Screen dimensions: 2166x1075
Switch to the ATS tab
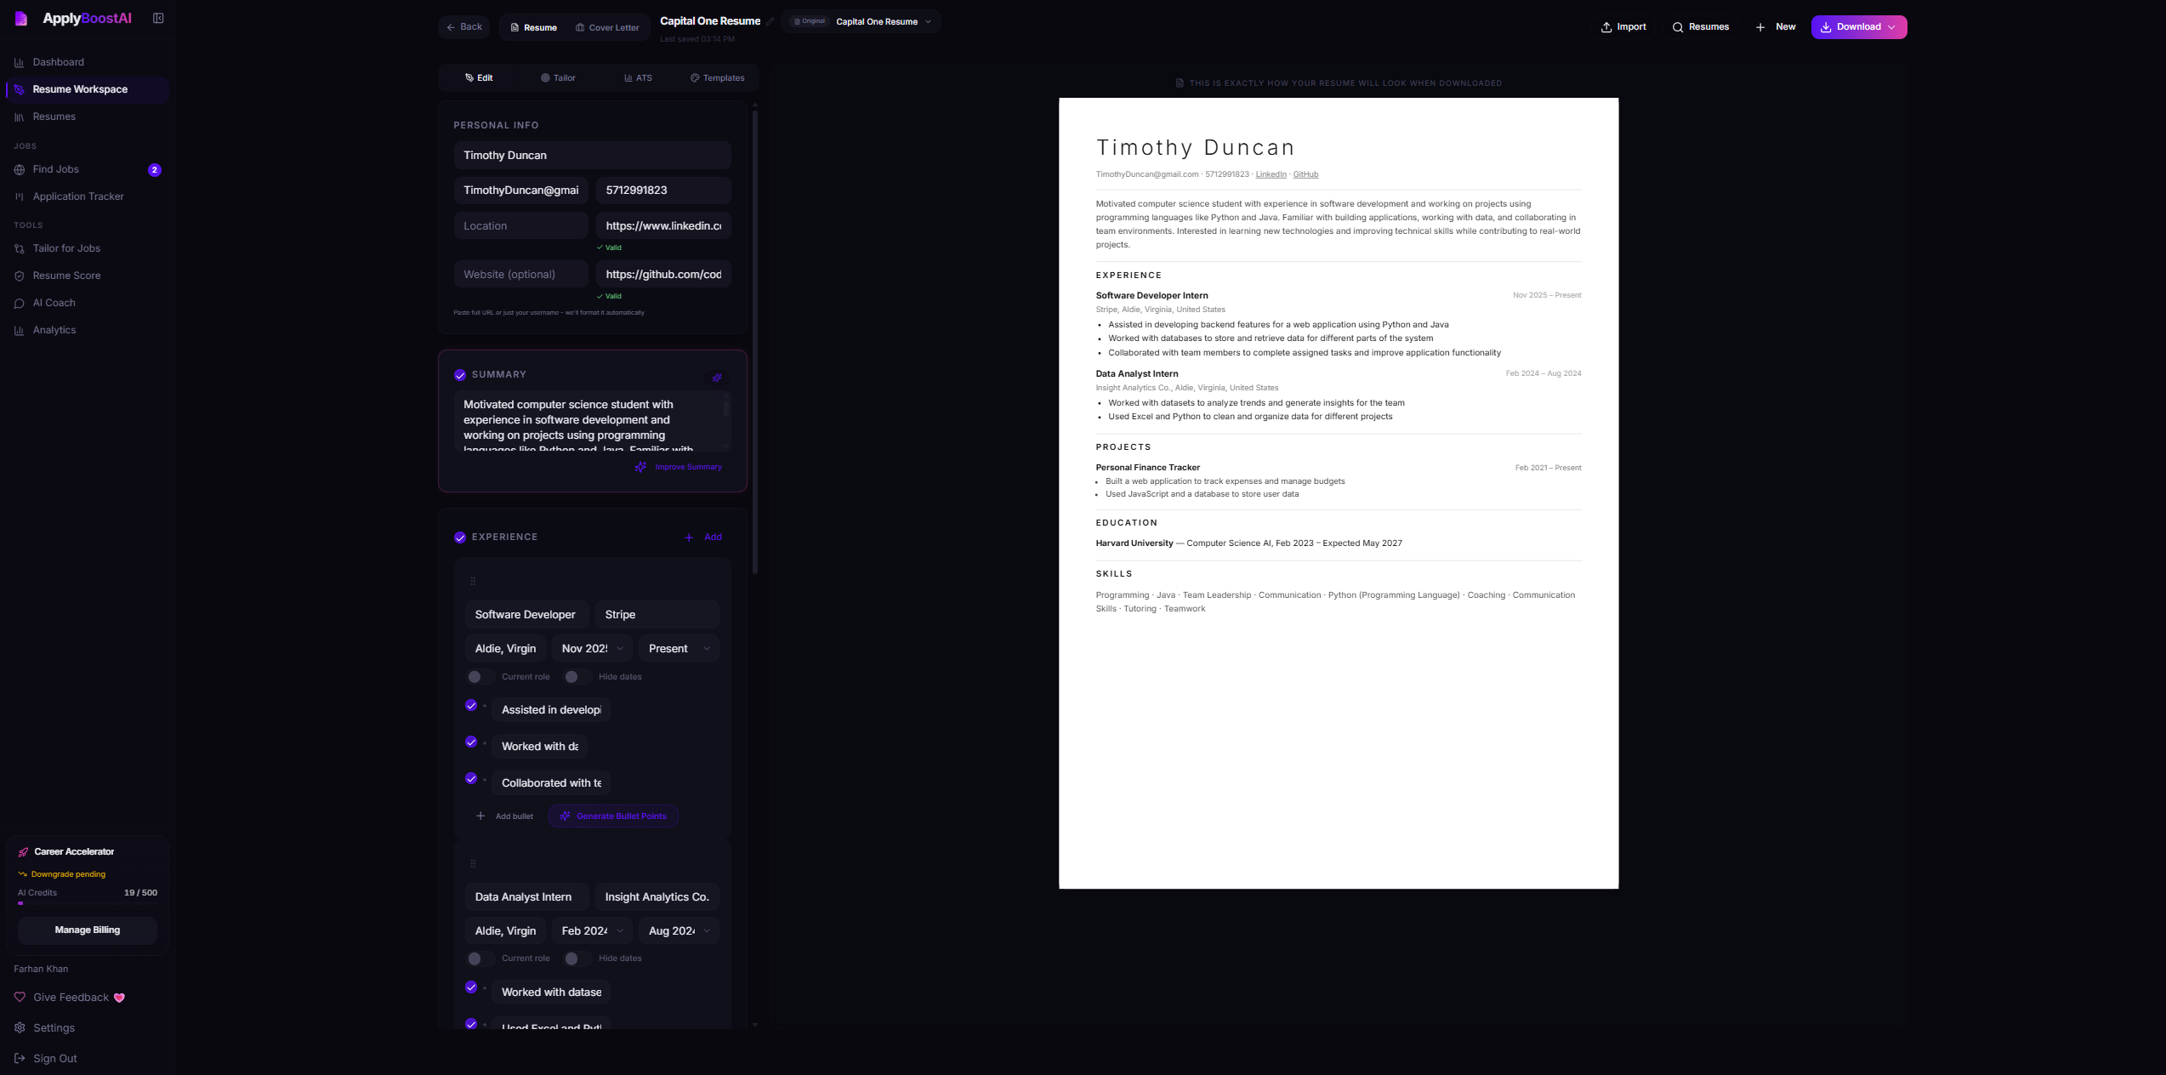click(638, 78)
